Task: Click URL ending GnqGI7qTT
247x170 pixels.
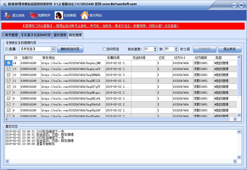Action: pyautogui.click(x=71, y=87)
